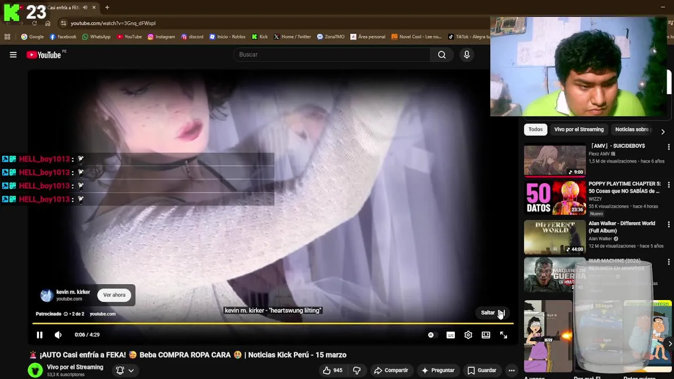Open options menu for AMV $UICIDEBOY$ video
The height and width of the screenshot is (379, 674).
pos(669,147)
